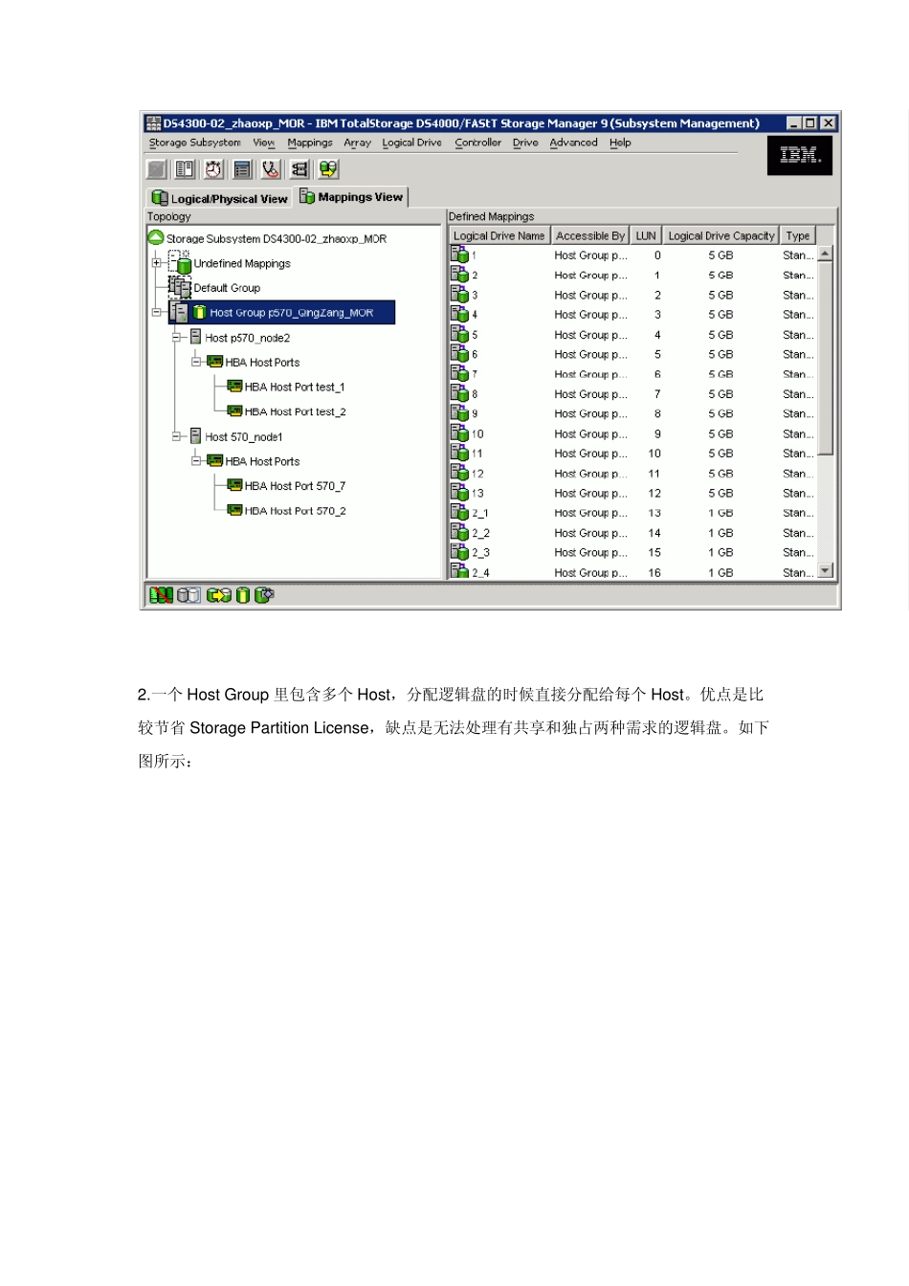This screenshot has width=909, height=1286.
Task: Select the row for logical drive 2_3
Action: click(x=633, y=552)
